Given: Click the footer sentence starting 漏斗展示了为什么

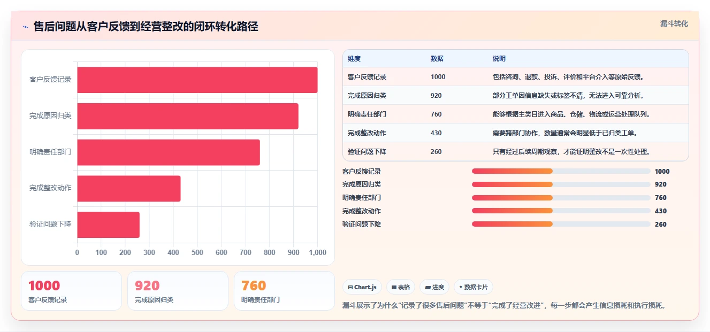Looking at the screenshot, I should [x=504, y=306].
